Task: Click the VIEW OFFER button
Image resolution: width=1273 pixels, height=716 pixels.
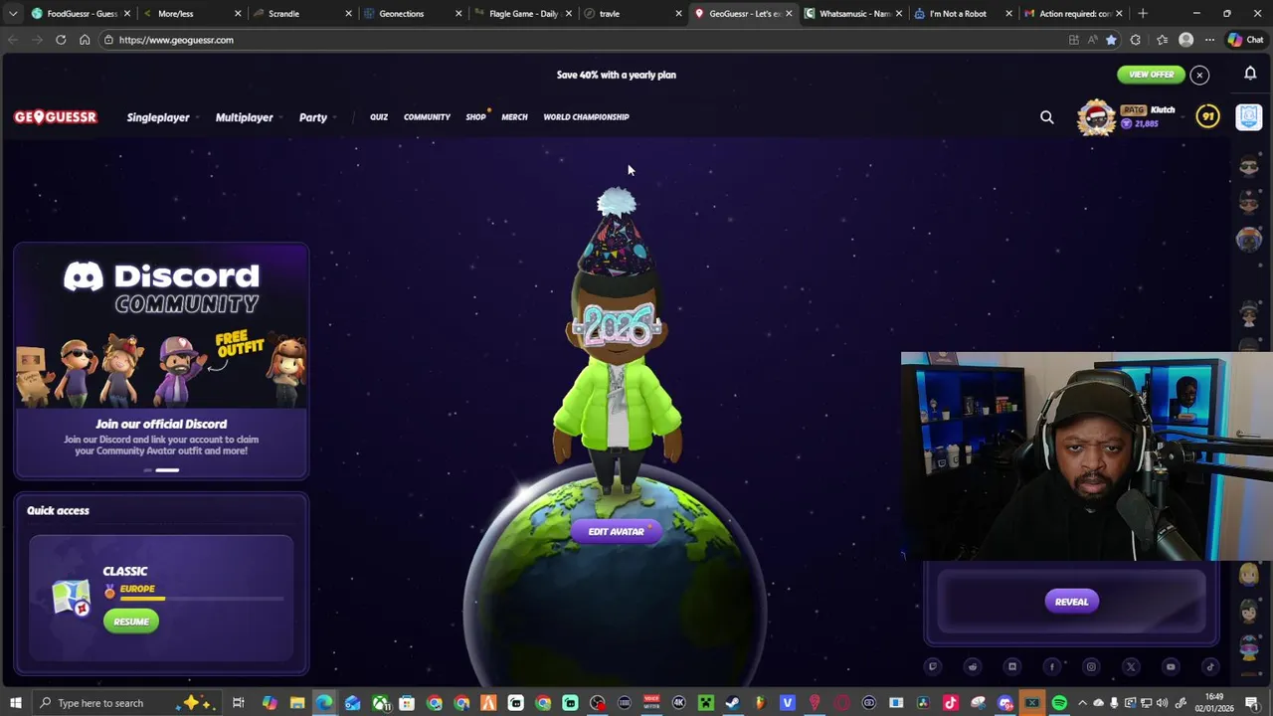Action: 1151,75
